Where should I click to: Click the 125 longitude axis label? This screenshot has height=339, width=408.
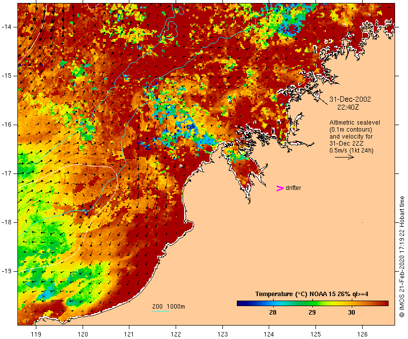[x=316, y=334]
